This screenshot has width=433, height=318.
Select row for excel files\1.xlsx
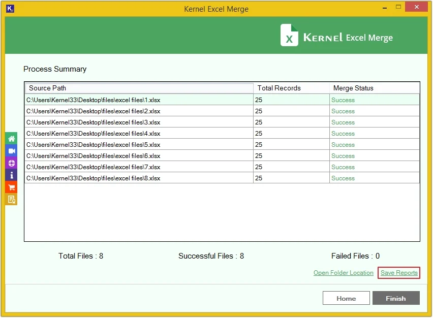pyautogui.click(x=222, y=100)
